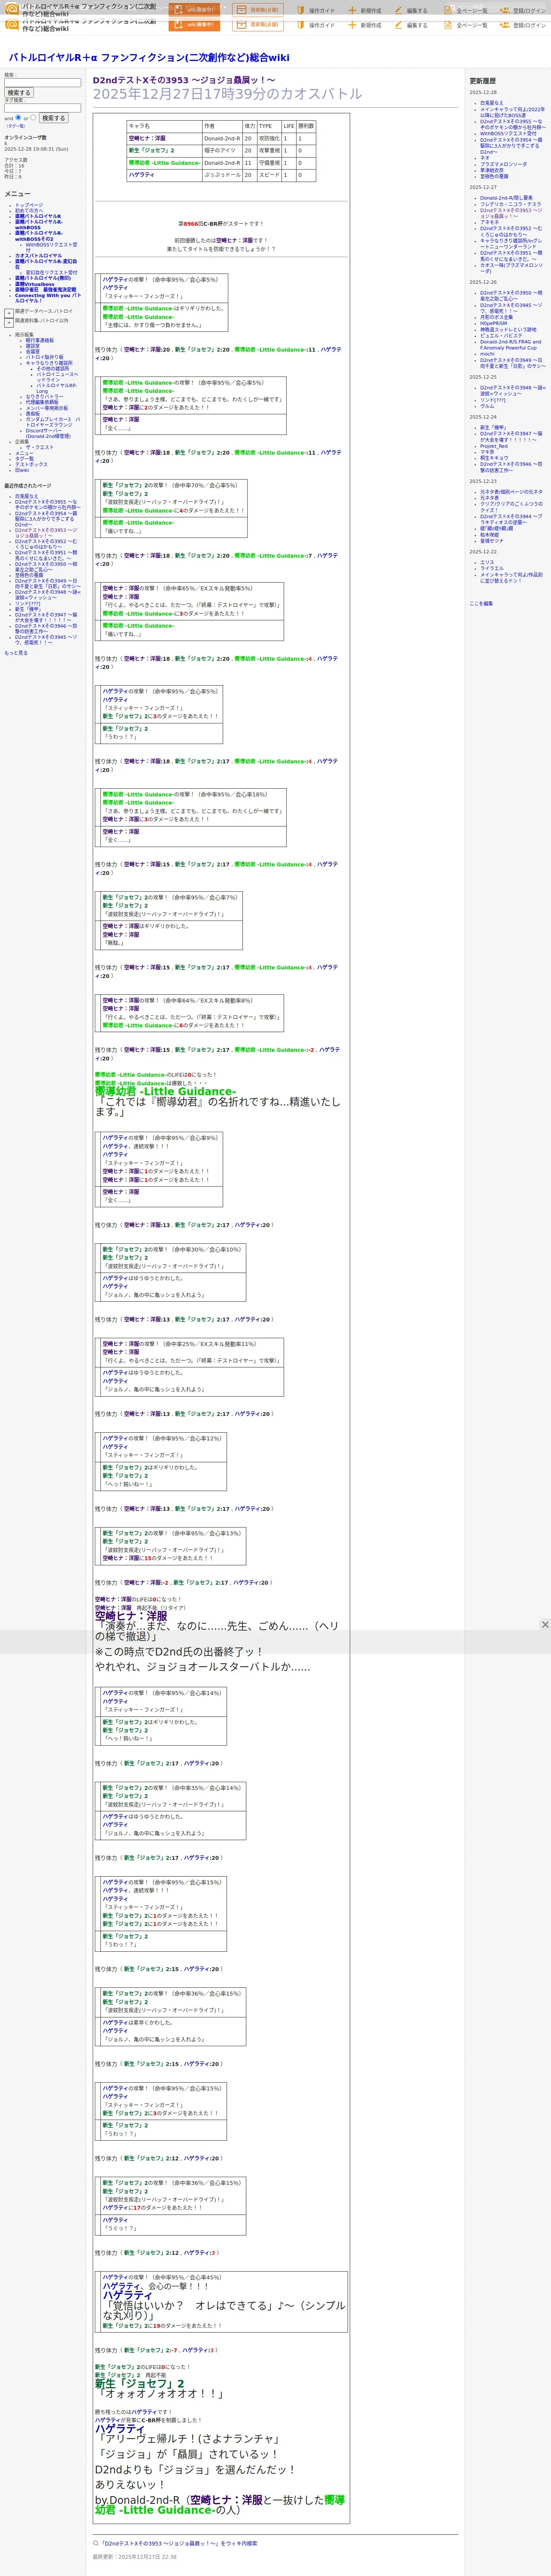The width and height of the screenshot is (551, 2576).
Task: Open 軽行事連絡板 bulletin board link
Action: [40, 340]
